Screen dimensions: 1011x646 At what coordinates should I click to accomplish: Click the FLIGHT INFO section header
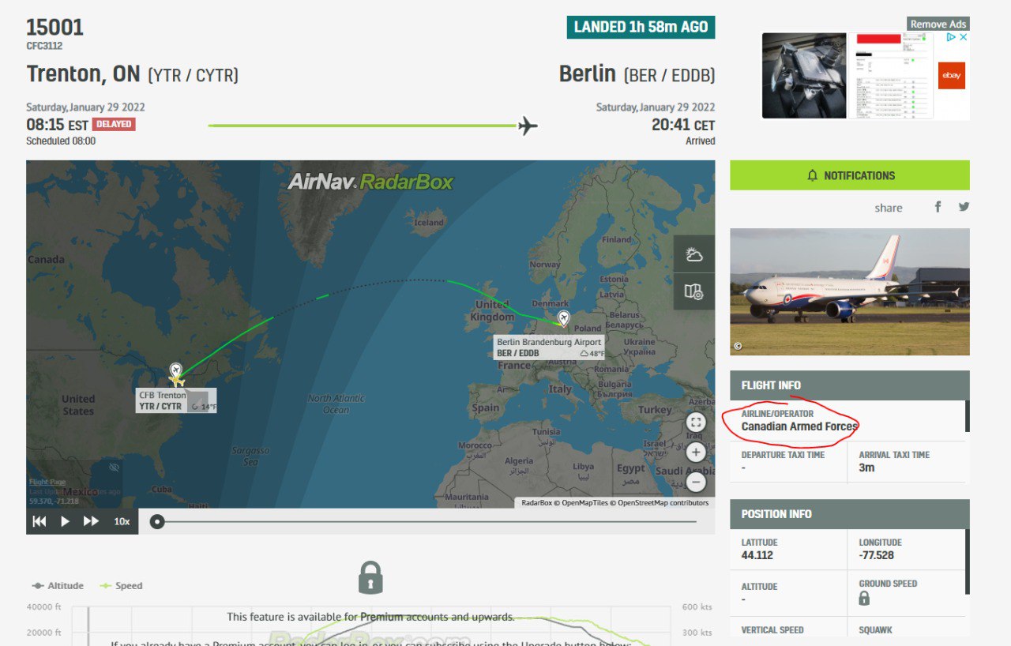850,385
